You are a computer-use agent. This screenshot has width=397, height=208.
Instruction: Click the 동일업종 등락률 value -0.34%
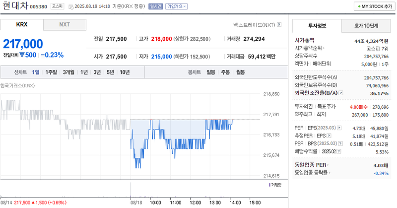click(381, 173)
